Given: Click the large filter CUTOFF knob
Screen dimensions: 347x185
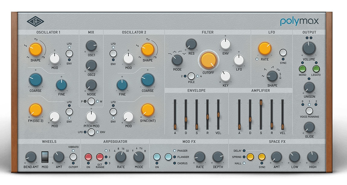Looking at the screenshot, I should pos(208,60).
